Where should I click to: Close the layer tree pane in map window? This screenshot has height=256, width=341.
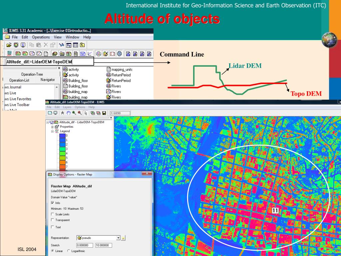111,118
